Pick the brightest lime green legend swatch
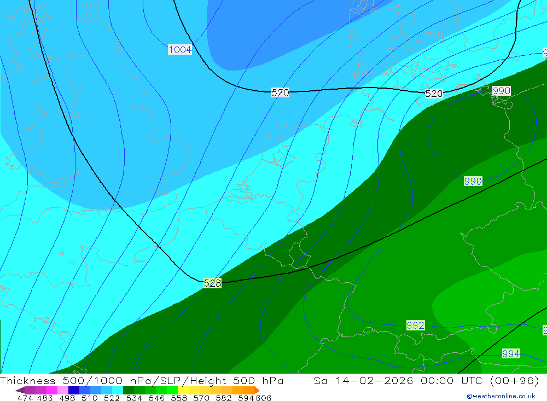The width and height of the screenshot is (547, 401). click(172, 390)
